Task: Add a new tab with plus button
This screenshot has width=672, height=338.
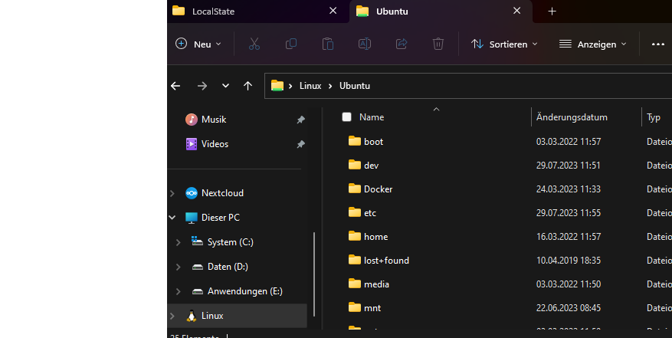Action: point(552,11)
